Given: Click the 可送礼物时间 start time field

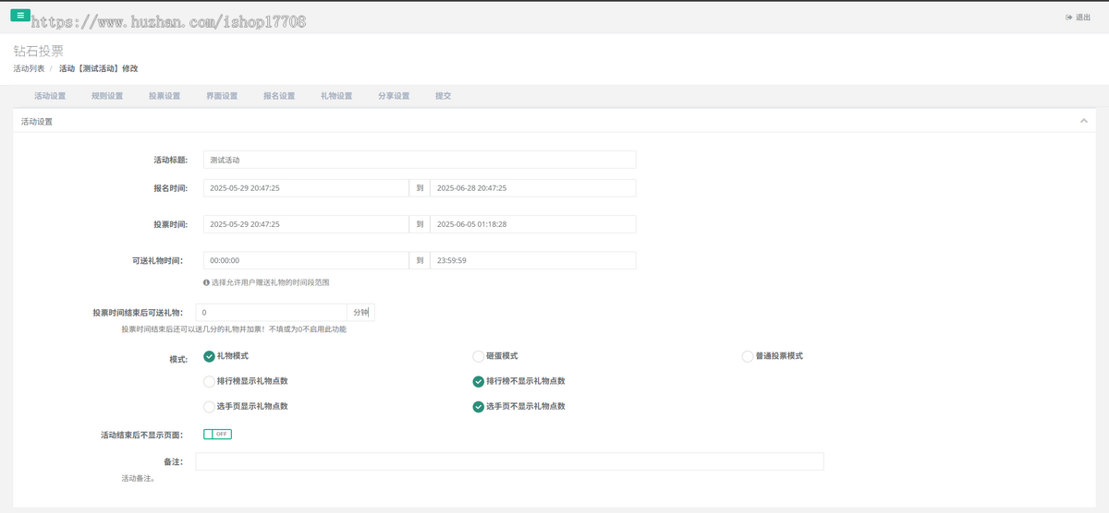Looking at the screenshot, I should pyautogui.click(x=306, y=260).
